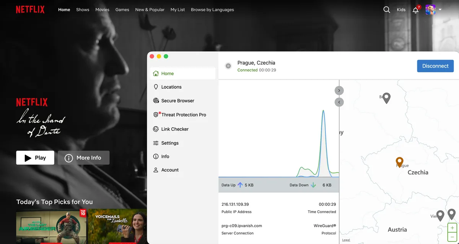
Task: Open first Top Picks thumbnail with Top 10 badge
Action: pyautogui.click(x=51, y=226)
